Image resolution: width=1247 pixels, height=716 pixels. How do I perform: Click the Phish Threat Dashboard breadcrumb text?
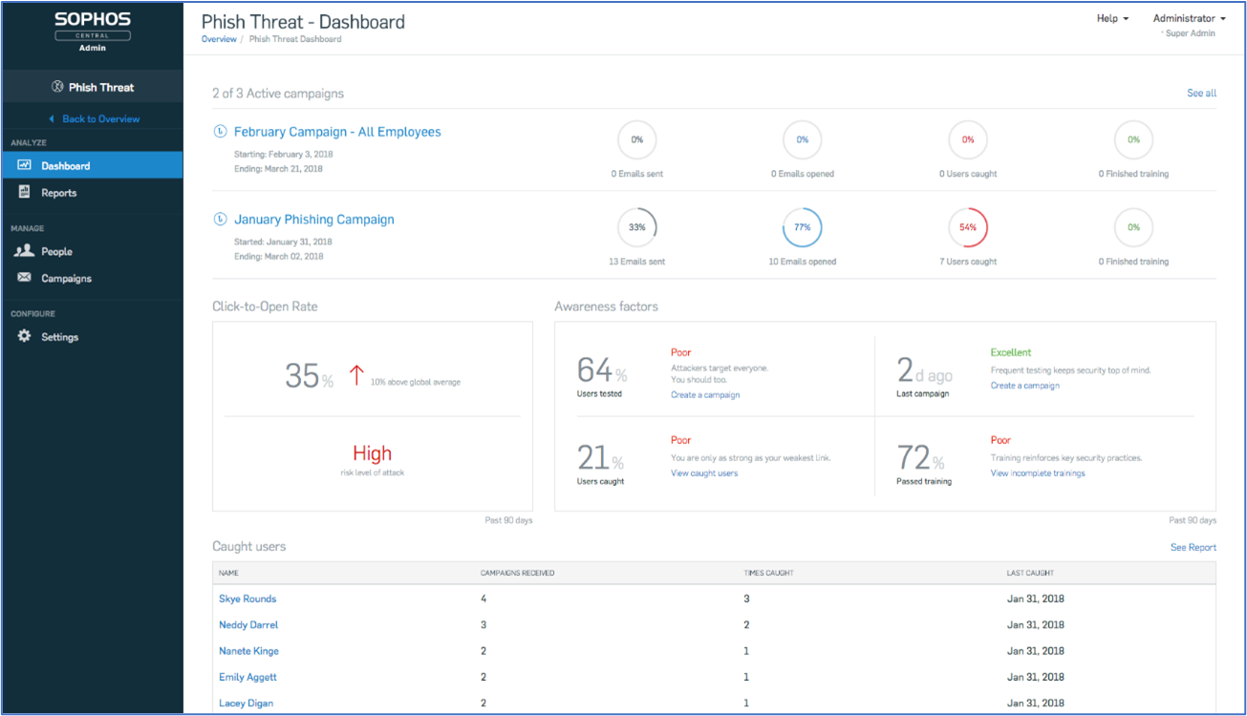click(x=295, y=39)
